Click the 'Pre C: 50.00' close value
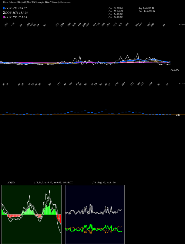185x244 pixels. pos(116,17)
